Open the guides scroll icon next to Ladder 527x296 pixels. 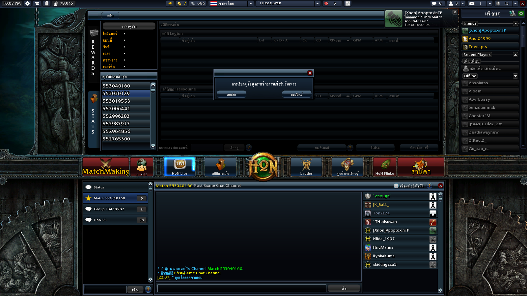coord(347,167)
